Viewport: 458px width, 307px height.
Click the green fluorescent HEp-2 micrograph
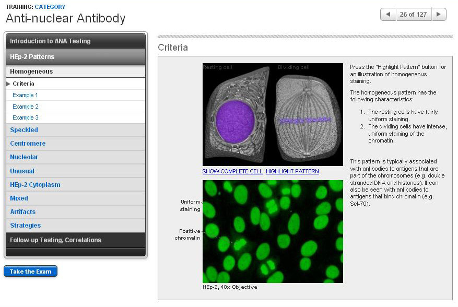tap(273, 231)
